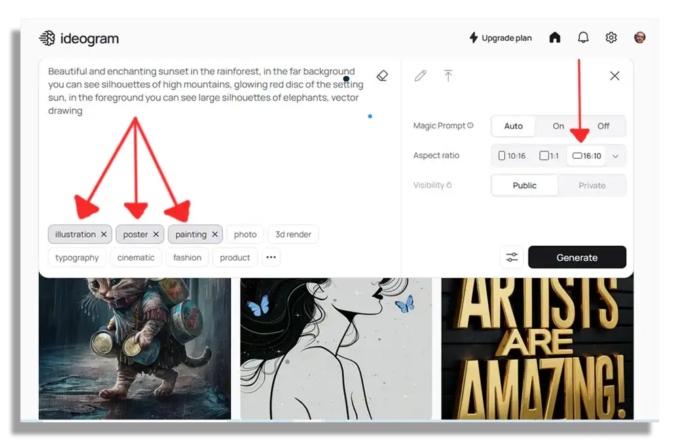Switch visibility to Private
This screenshot has height=440, width=679.
point(592,185)
